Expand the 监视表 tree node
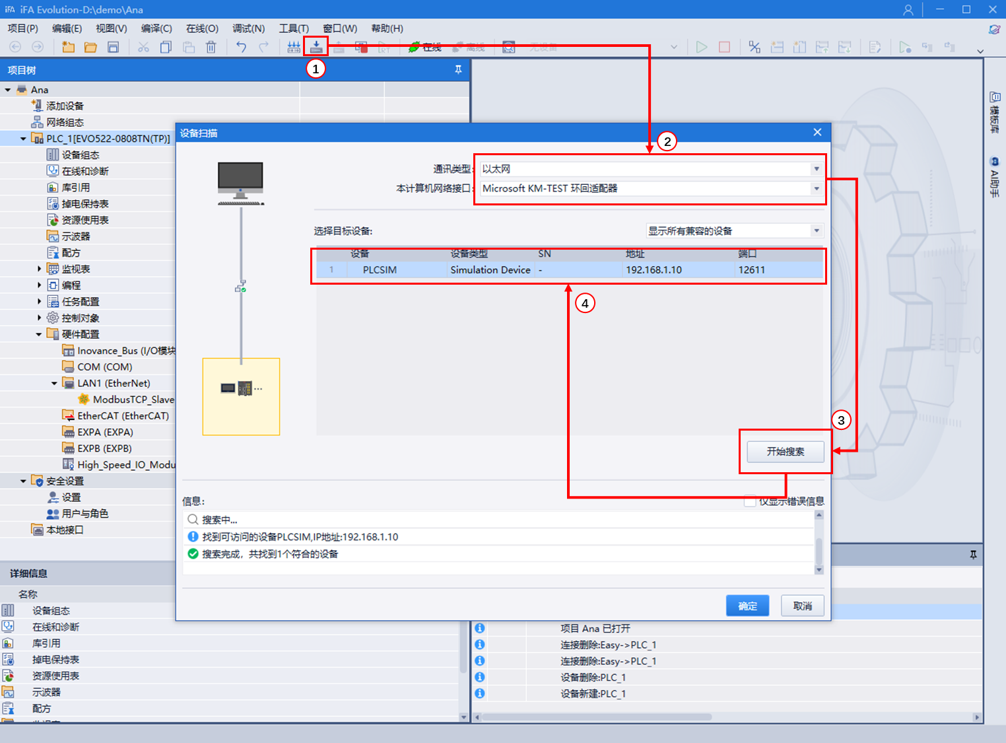Screen dimensions: 1006x743 pos(39,269)
